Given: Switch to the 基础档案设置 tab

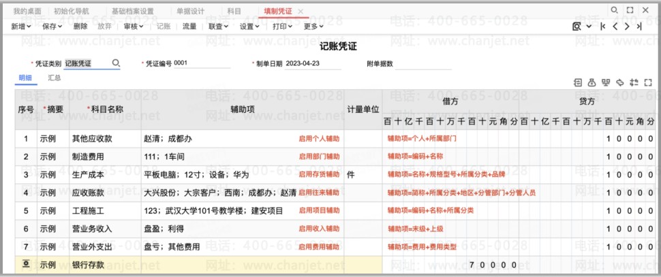Looking at the screenshot, I should pyautogui.click(x=132, y=12).
